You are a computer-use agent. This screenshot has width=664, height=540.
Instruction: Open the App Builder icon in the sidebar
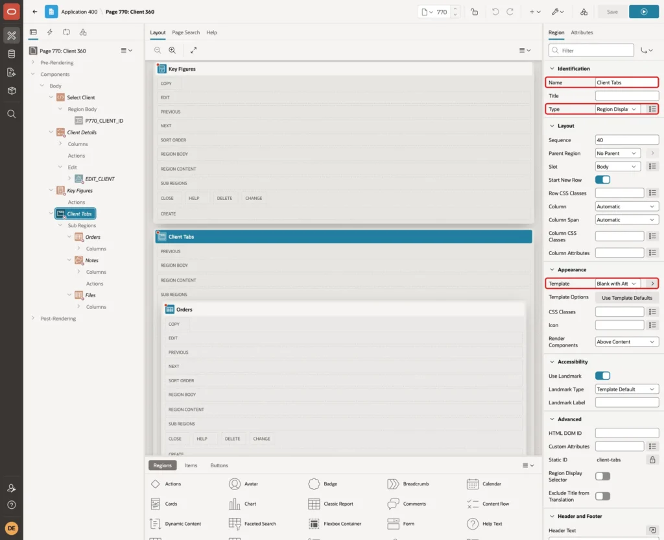click(12, 35)
